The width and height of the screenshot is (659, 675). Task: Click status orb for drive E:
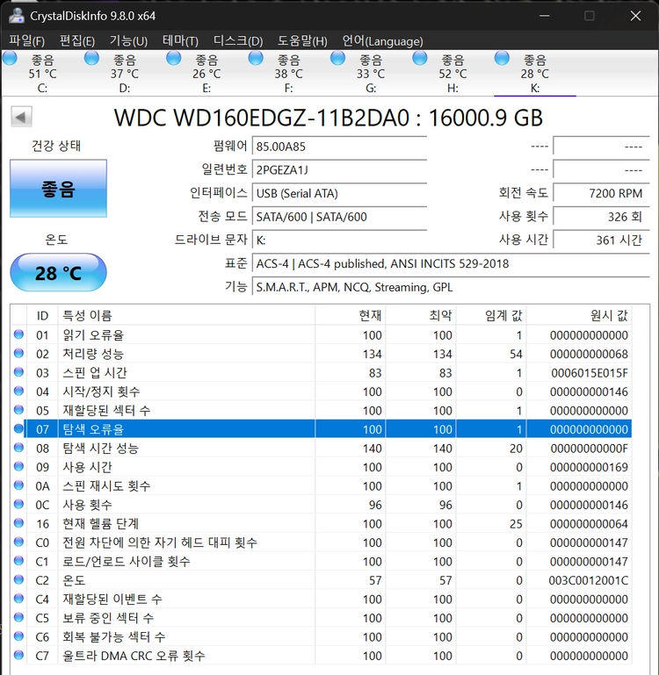[174, 58]
